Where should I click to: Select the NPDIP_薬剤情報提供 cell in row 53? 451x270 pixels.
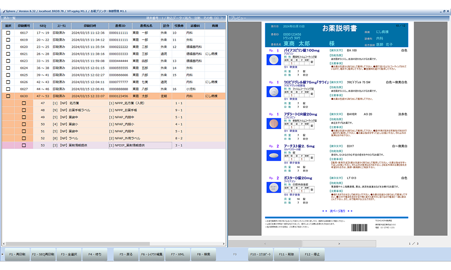pos(140,145)
